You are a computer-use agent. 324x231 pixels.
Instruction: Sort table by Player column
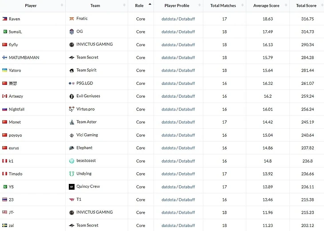(x=31, y=6)
